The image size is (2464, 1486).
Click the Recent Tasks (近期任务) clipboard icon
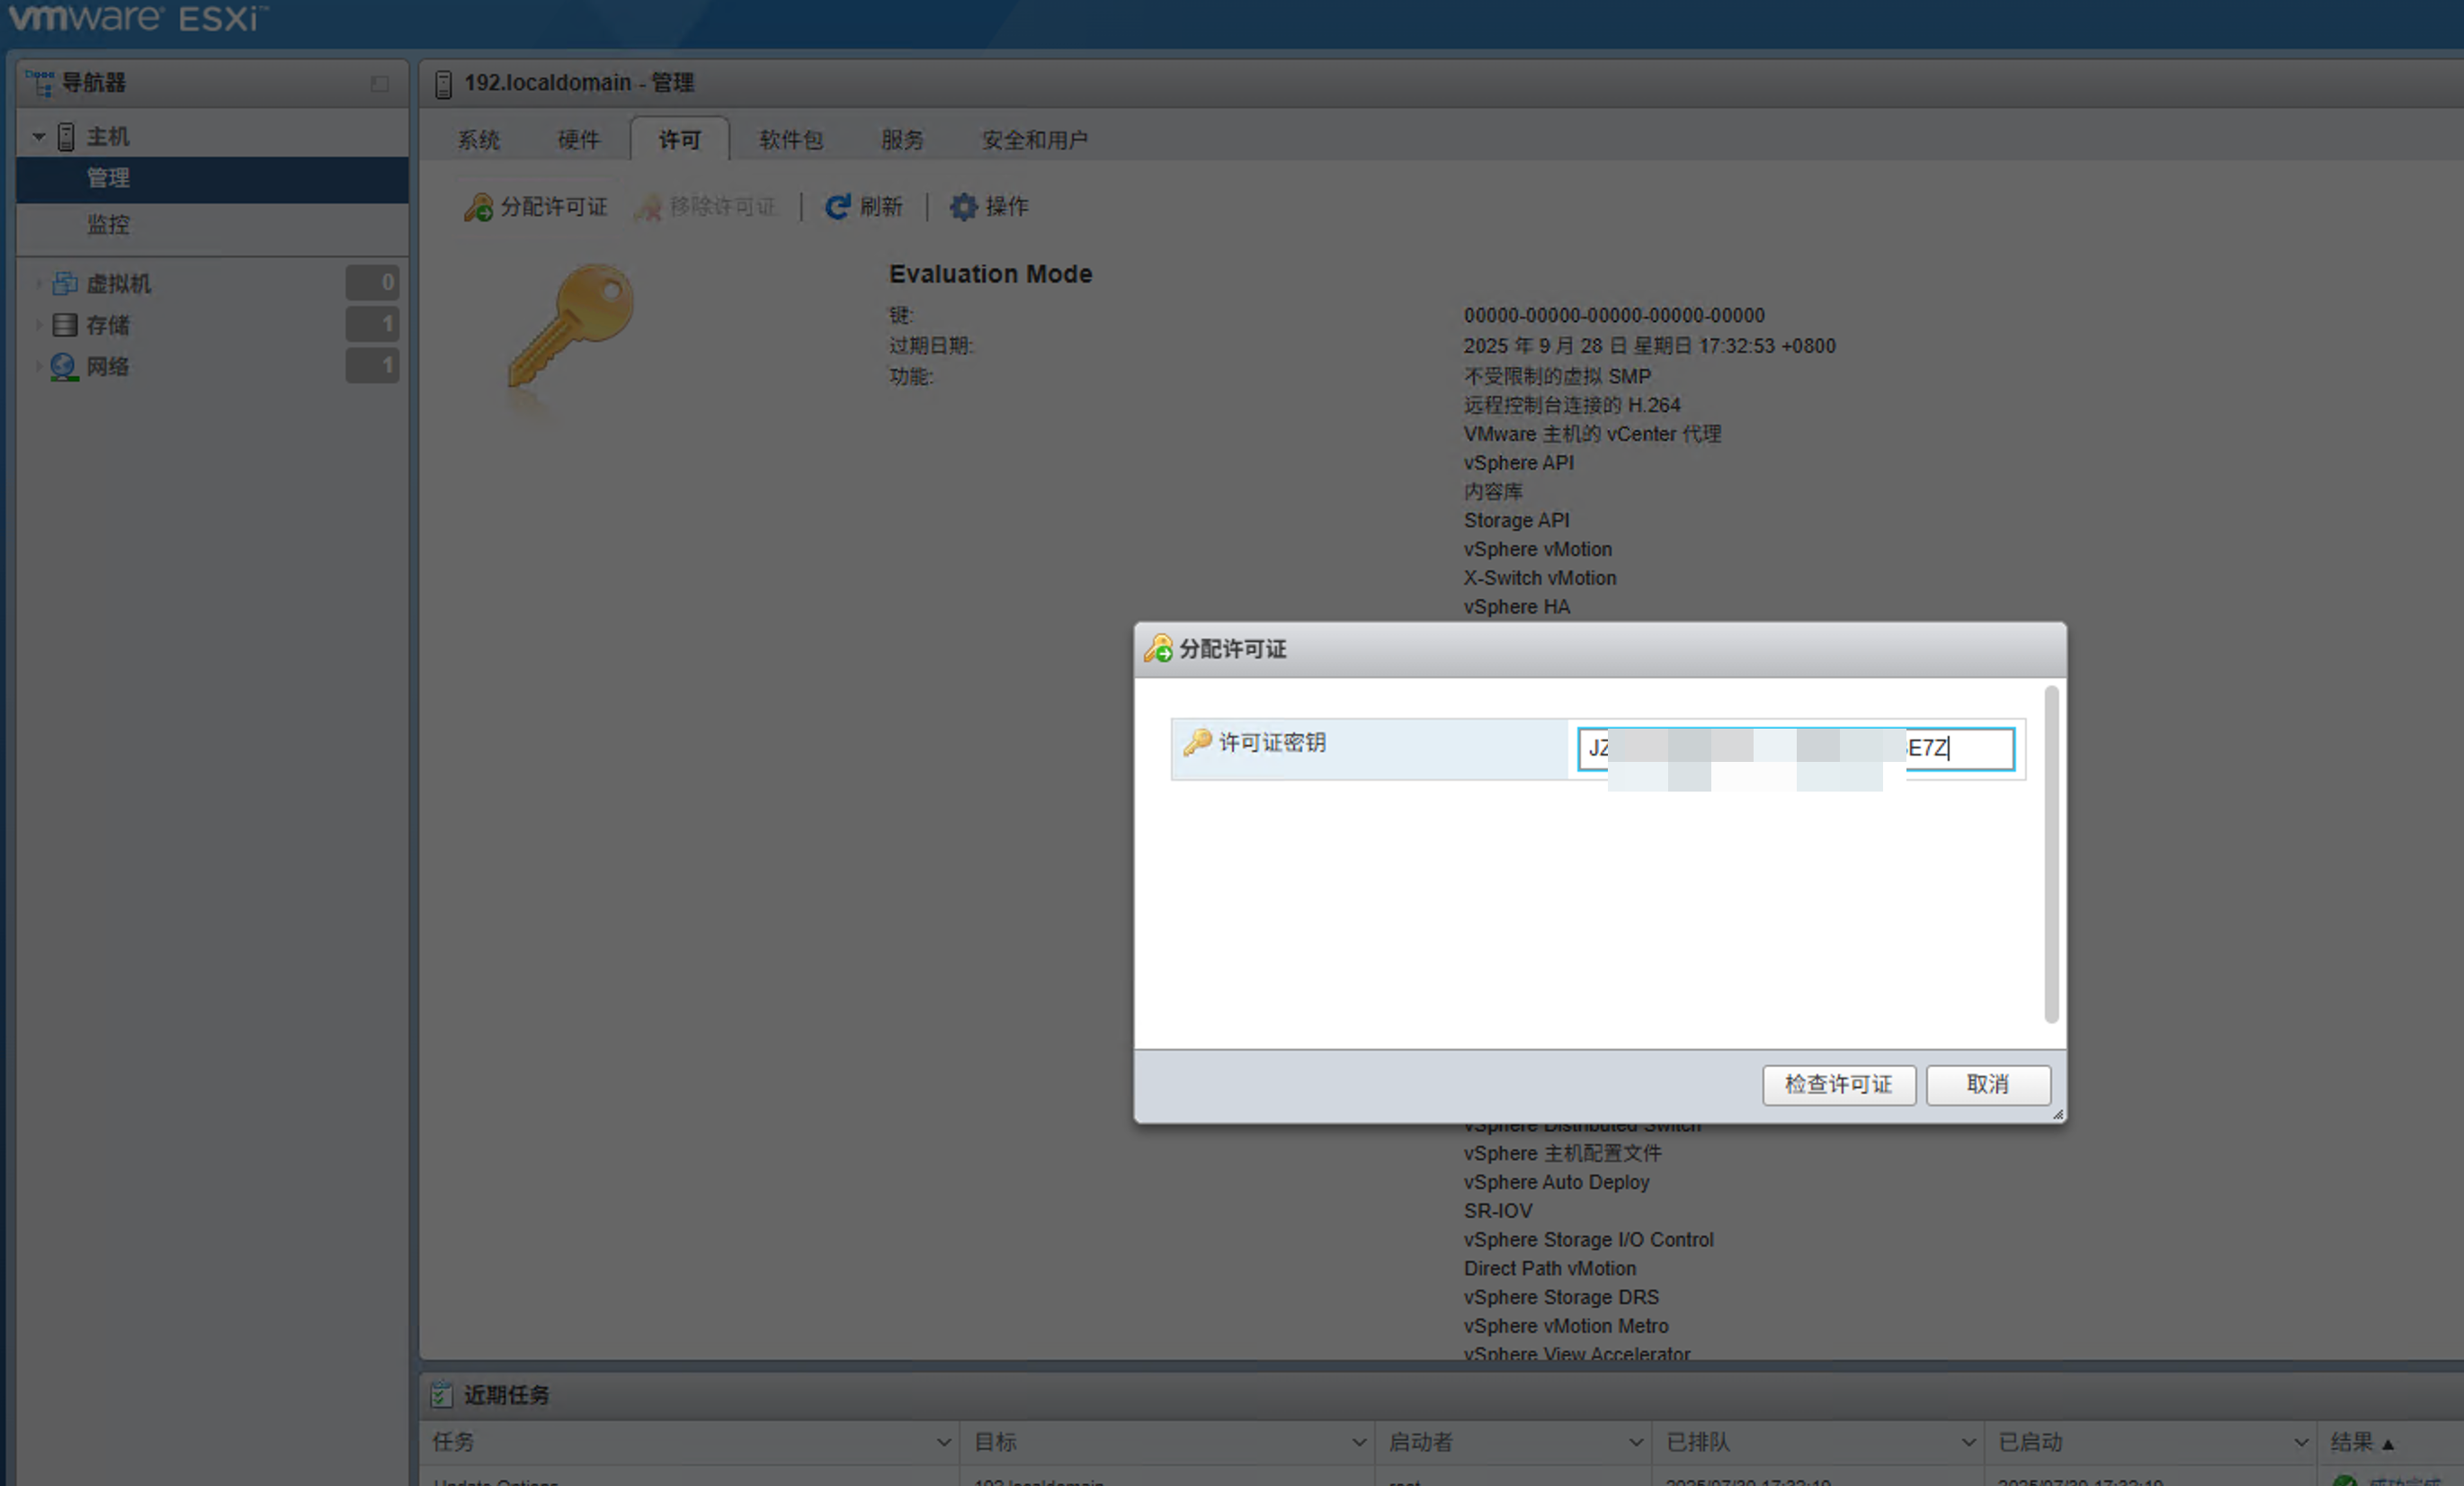pos(442,1394)
